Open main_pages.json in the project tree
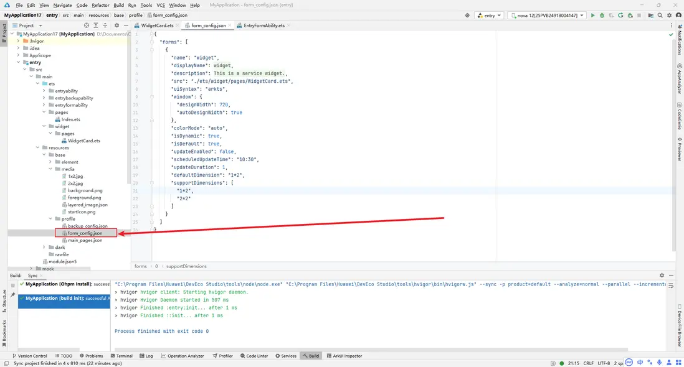 coord(85,240)
